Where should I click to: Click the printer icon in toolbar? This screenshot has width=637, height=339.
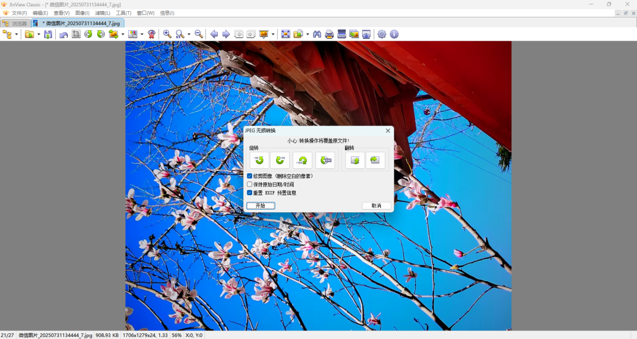pos(329,34)
